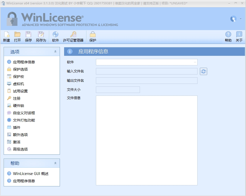Refresh the input file name with the reload button
Image resolution: width=246 pixels, height=196 pixels.
tap(204, 71)
